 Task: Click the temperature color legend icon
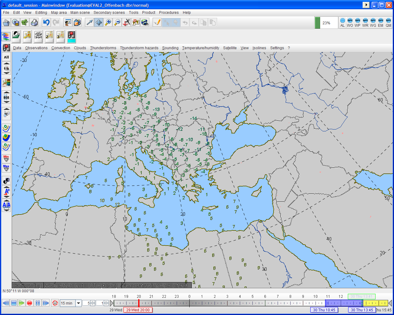6,82
